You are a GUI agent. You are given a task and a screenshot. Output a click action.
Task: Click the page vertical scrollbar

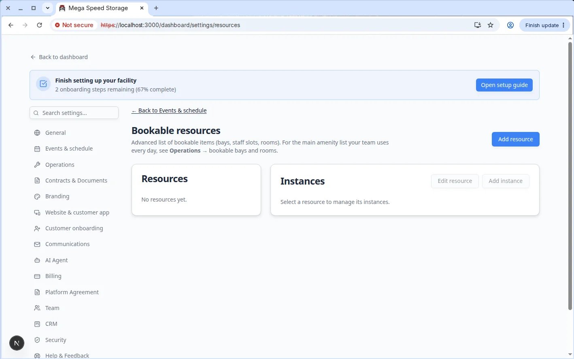pyautogui.click(x=570, y=176)
